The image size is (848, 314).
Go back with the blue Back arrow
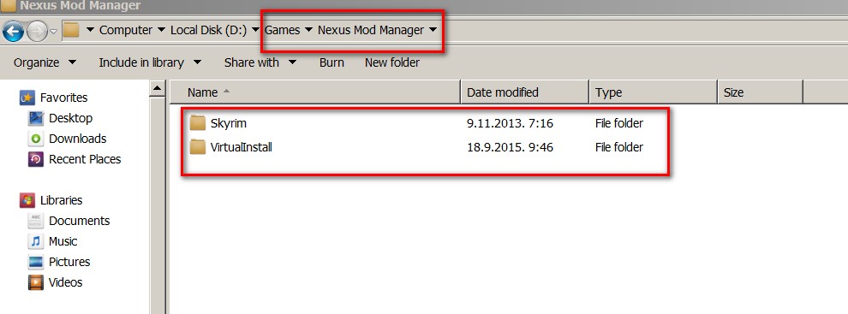coord(13,32)
